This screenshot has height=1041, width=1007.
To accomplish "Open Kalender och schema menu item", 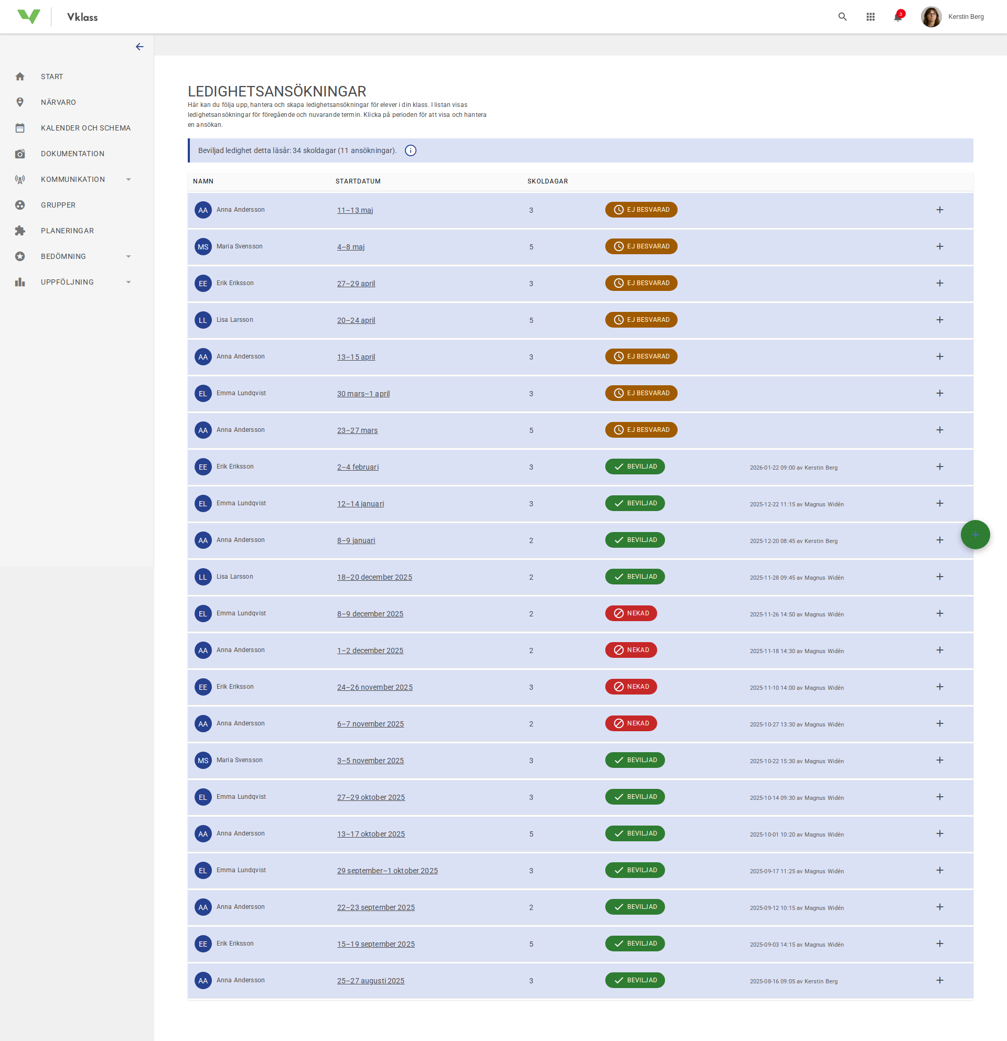I will click(x=85, y=128).
